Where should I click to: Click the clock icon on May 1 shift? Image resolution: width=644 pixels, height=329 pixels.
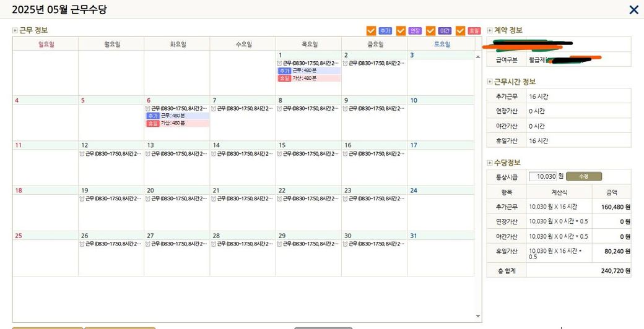[280, 63]
